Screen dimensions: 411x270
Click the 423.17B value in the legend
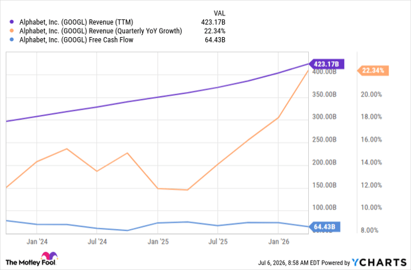pos(213,22)
